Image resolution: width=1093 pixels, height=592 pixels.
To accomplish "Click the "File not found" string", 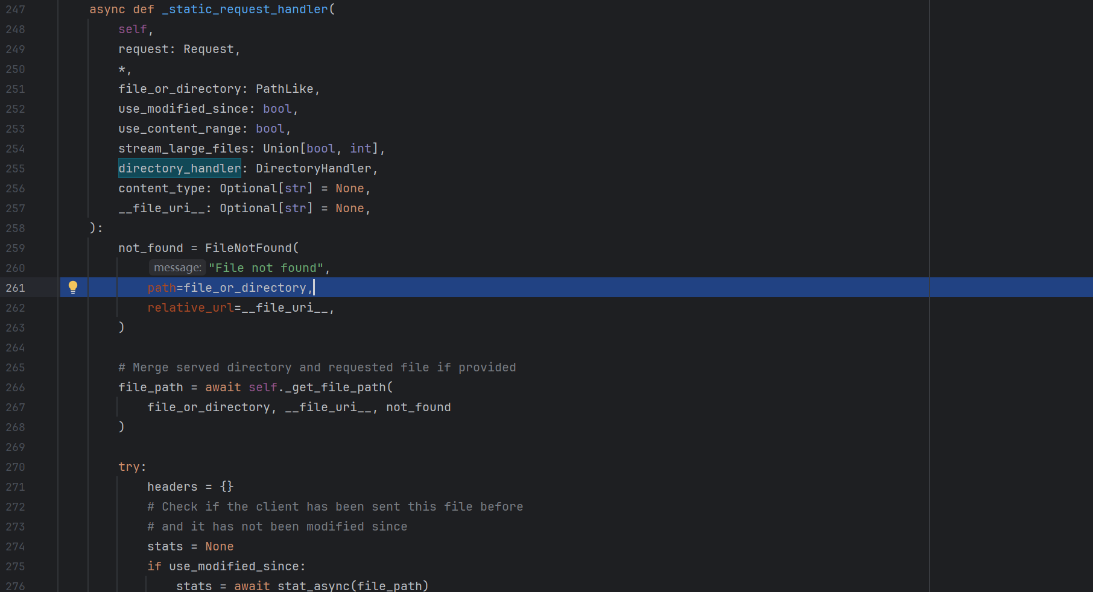I will (266, 268).
